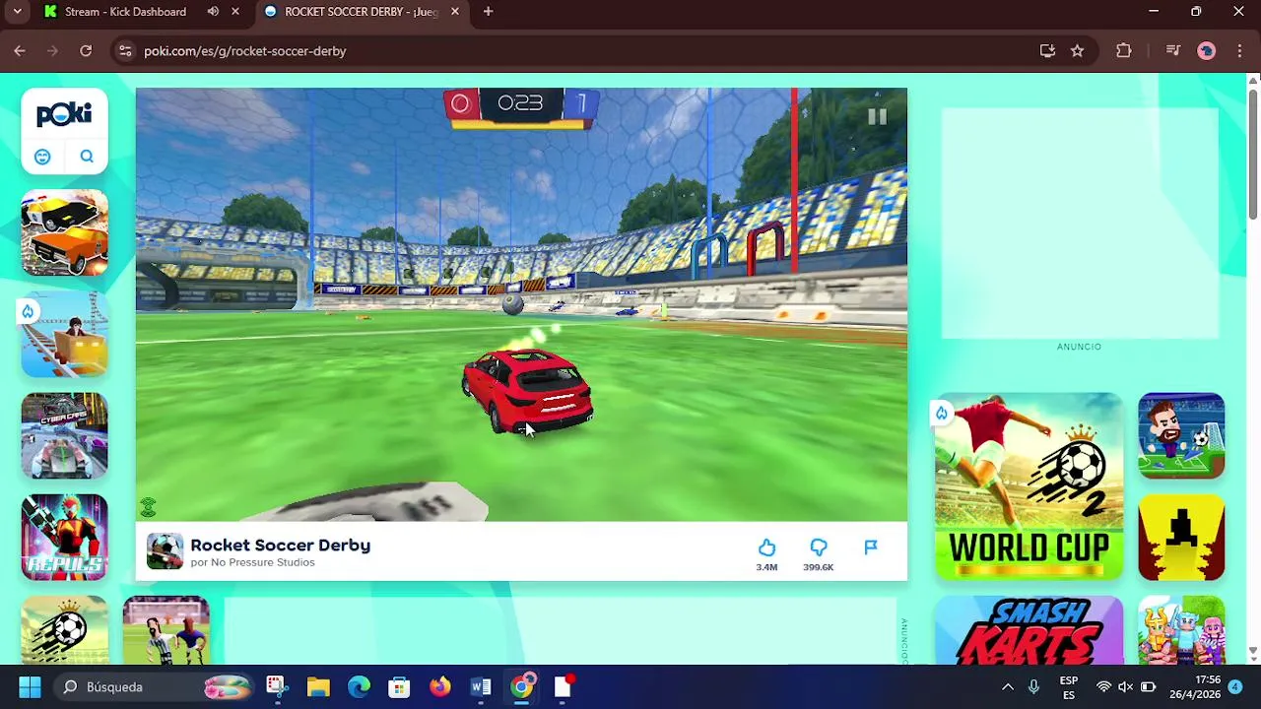Open the Chrome profile avatar

coord(1206,51)
